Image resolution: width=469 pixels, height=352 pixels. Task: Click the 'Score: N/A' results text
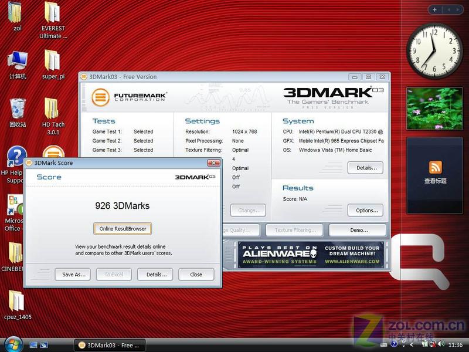pyautogui.click(x=295, y=199)
